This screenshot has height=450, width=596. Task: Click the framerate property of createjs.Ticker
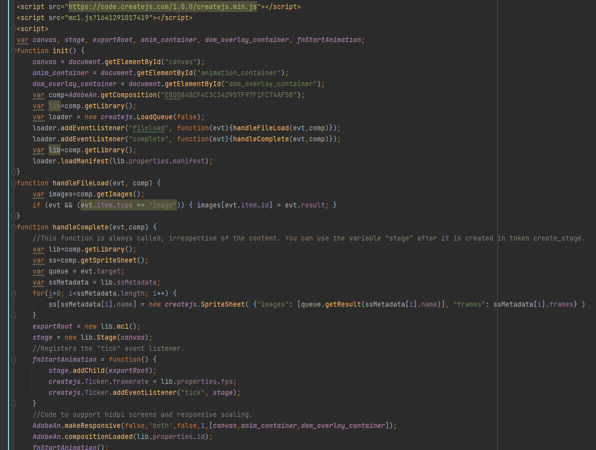[131, 381]
